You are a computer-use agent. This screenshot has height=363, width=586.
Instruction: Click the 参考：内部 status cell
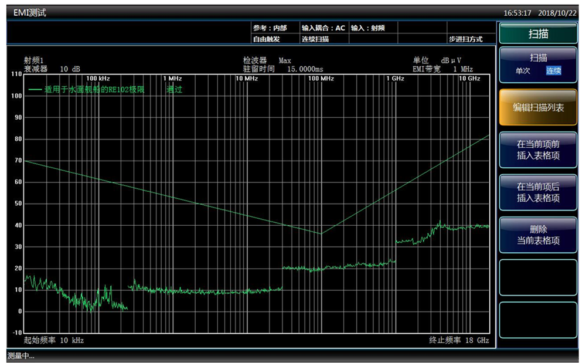[270, 28]
